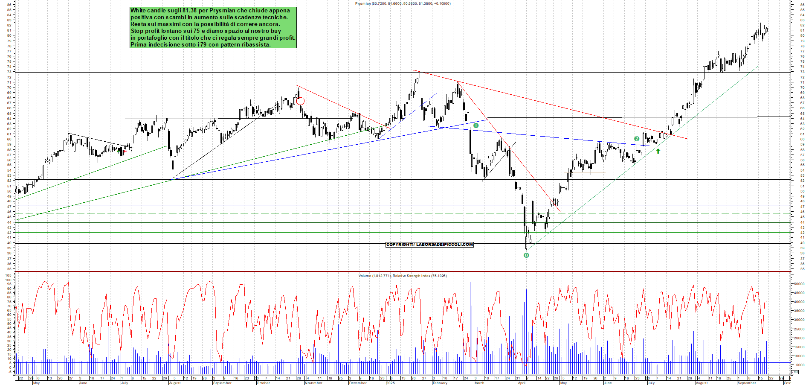Image resolution: width=806 pixels, height=385 pixels.
Task: Click the 2025 year label on the time axis
Action: (x=390, y=383)
